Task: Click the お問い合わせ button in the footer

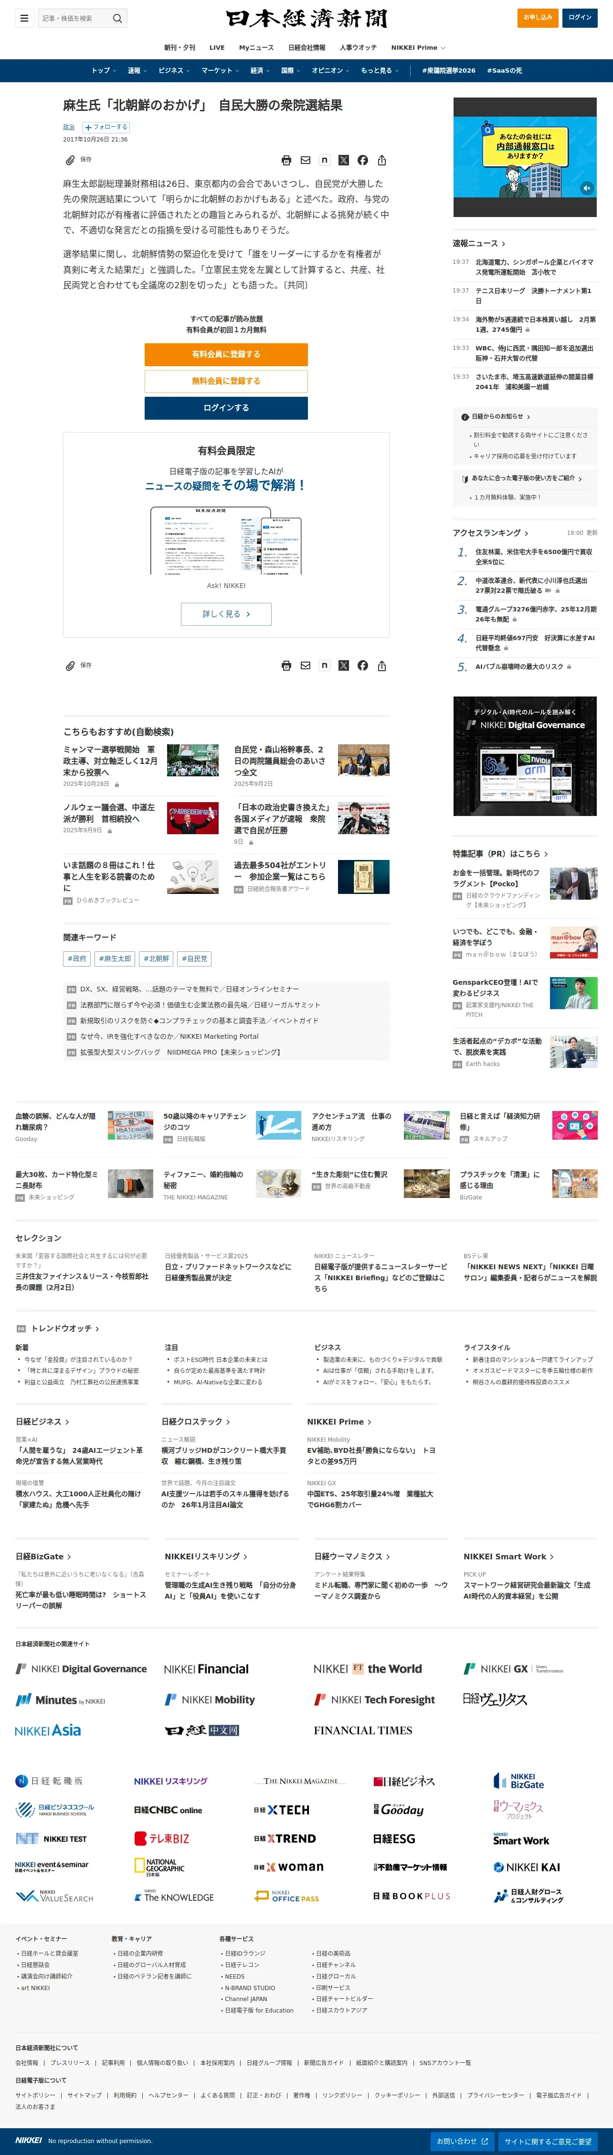Action: tap(463, 2142)
